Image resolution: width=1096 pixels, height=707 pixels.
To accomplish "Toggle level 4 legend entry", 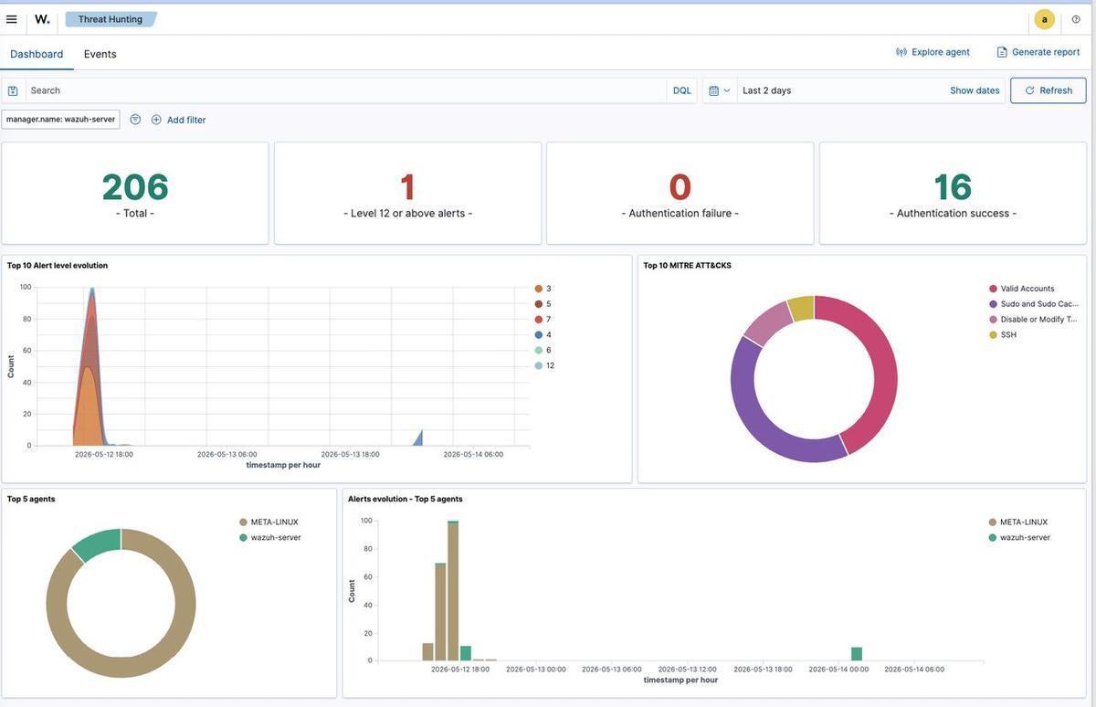I will [543, 334].
